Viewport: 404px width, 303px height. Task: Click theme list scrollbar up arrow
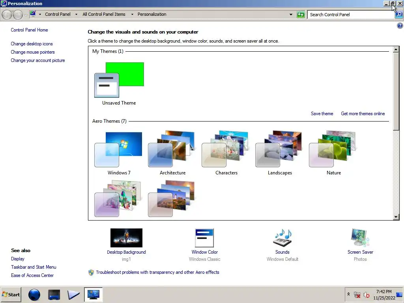click(396, 49)
